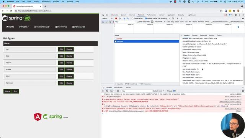Uncheck the Disable cache checkbox
Viewport: 245px width, 138px height.
click(146, 18)
